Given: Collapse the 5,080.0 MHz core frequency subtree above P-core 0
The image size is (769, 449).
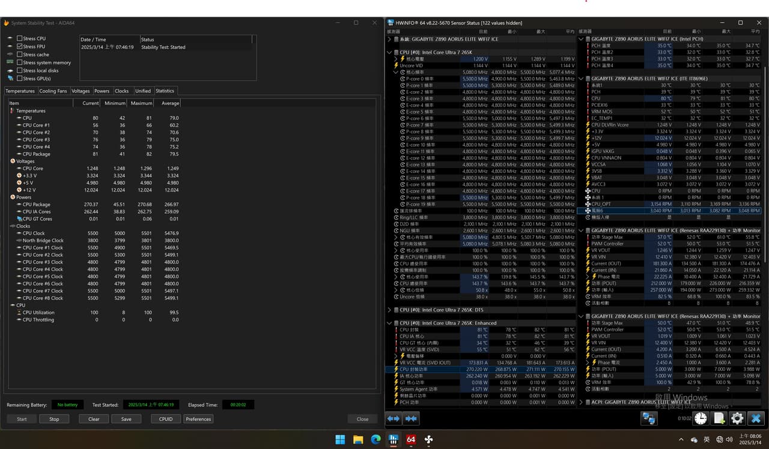Looking at the screenshot, I should 396,72.
